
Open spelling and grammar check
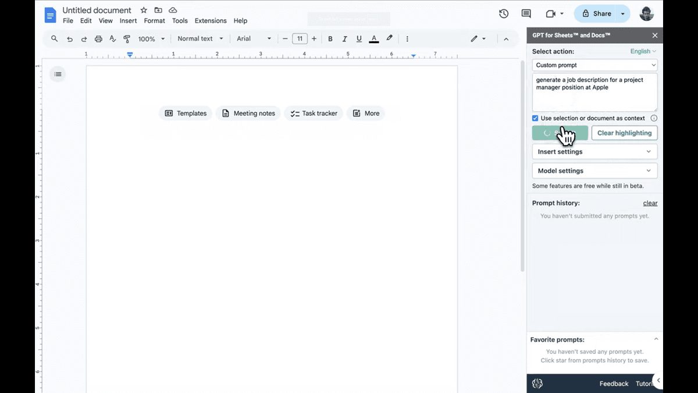[x=112, y=38]
